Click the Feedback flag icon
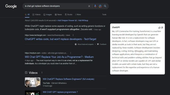 98,44
